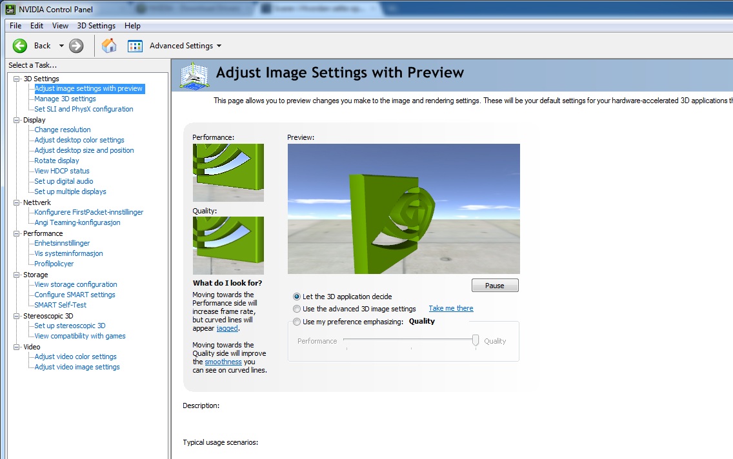Open Enhetsinnstillinger page
Viewport: 733px width, 459px height.
click(x=62, y=243)
